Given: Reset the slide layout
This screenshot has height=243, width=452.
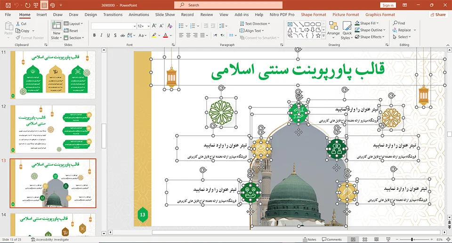Looking at the screenshot, I should pyautogui.click(x=71, y=31).
